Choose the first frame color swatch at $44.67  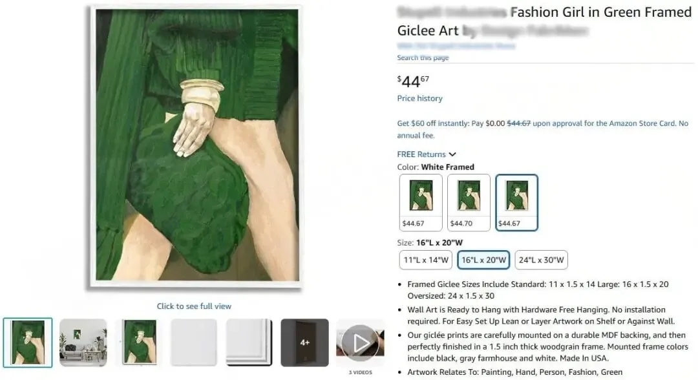[421, 202]
